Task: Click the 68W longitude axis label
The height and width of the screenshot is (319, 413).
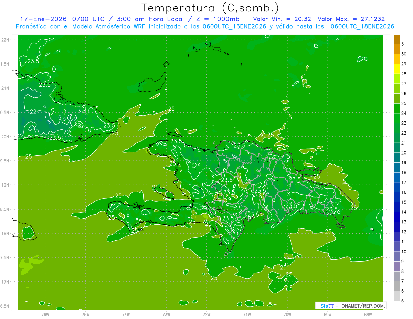Action: click(368, 314)
